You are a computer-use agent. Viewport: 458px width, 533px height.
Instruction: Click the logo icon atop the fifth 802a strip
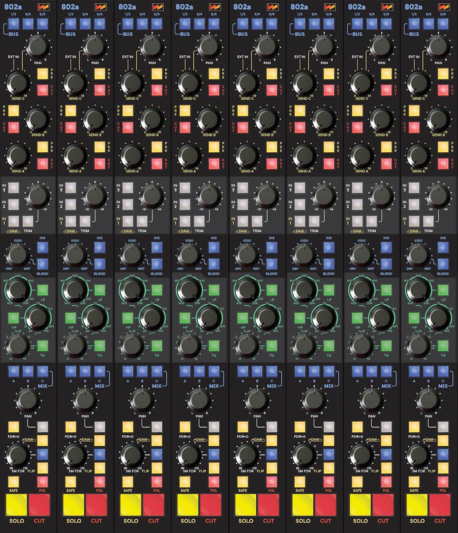[x=272, y=7]
